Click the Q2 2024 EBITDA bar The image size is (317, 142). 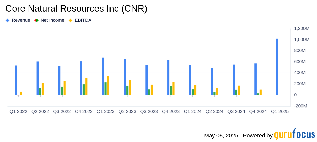click(x=217, y=92)
